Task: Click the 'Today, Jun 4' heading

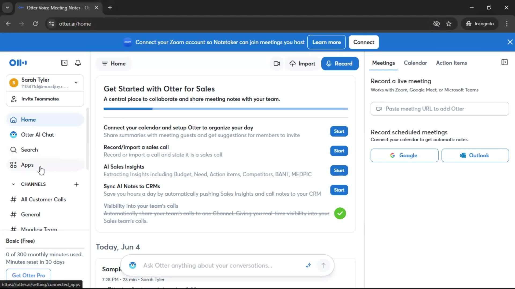Action: [x=118, y=247]
